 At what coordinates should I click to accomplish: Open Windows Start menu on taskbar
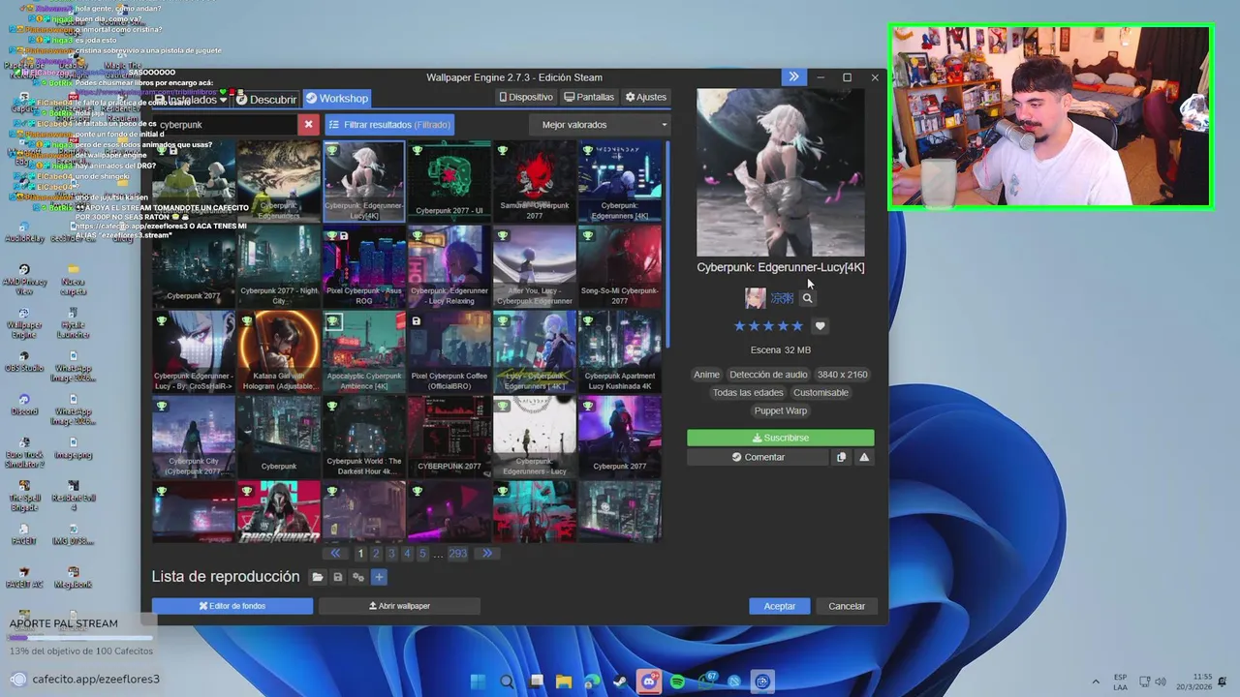click(x=478, y=682)
